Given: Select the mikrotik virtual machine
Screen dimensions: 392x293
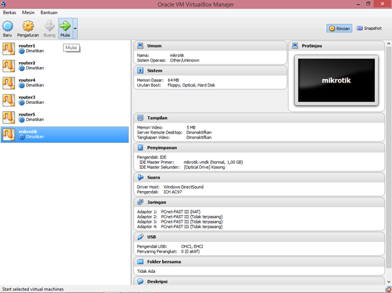Looking at the screenshot, I should pos(64,134).
